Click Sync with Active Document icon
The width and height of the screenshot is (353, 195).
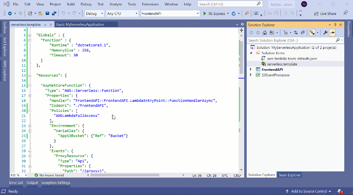pos(296,32)
